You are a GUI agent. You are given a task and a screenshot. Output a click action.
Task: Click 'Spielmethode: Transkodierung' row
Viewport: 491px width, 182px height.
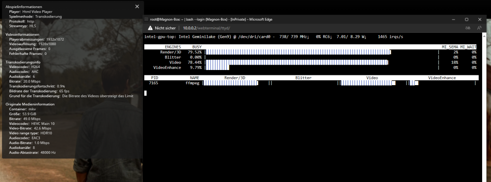[x=35, y=17]
